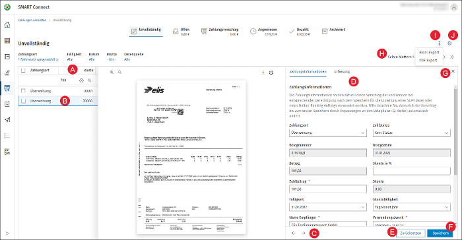Screen dimensions: 462x240
Task: Zoom in on the invoice preview
Action: [112, 72]
